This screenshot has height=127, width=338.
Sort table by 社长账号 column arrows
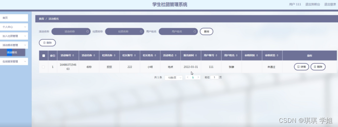pos(135,56)
